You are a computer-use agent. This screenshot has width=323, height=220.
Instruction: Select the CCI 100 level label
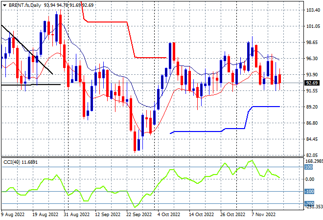pos(308,167)
